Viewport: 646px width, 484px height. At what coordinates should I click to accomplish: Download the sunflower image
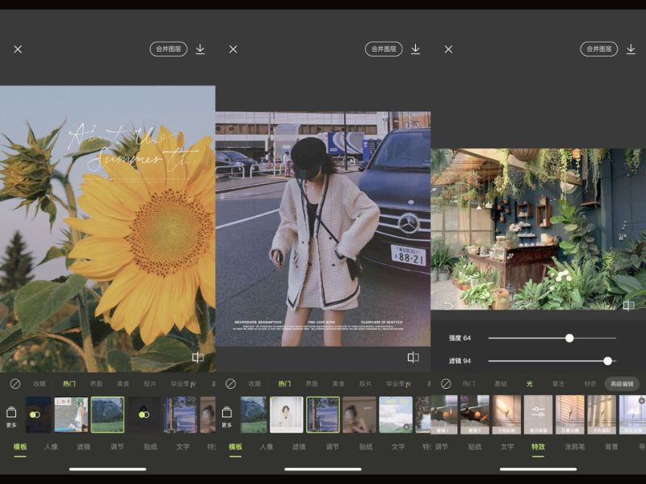tap(200, 49)
